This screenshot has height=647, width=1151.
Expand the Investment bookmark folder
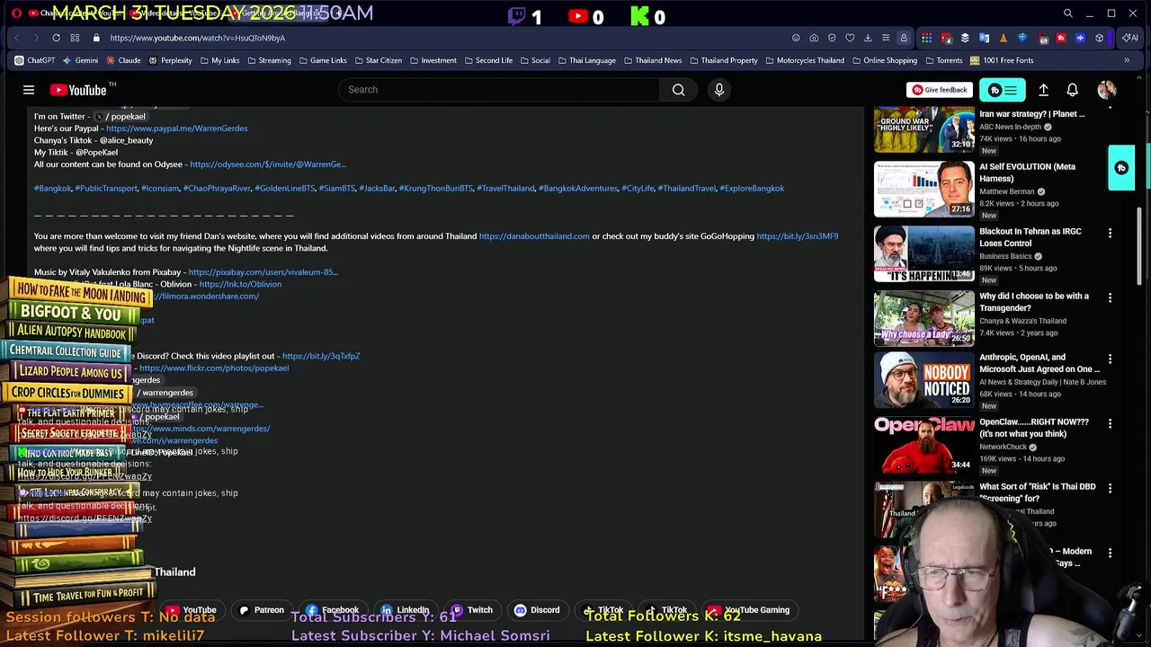[x=433, y=60]
